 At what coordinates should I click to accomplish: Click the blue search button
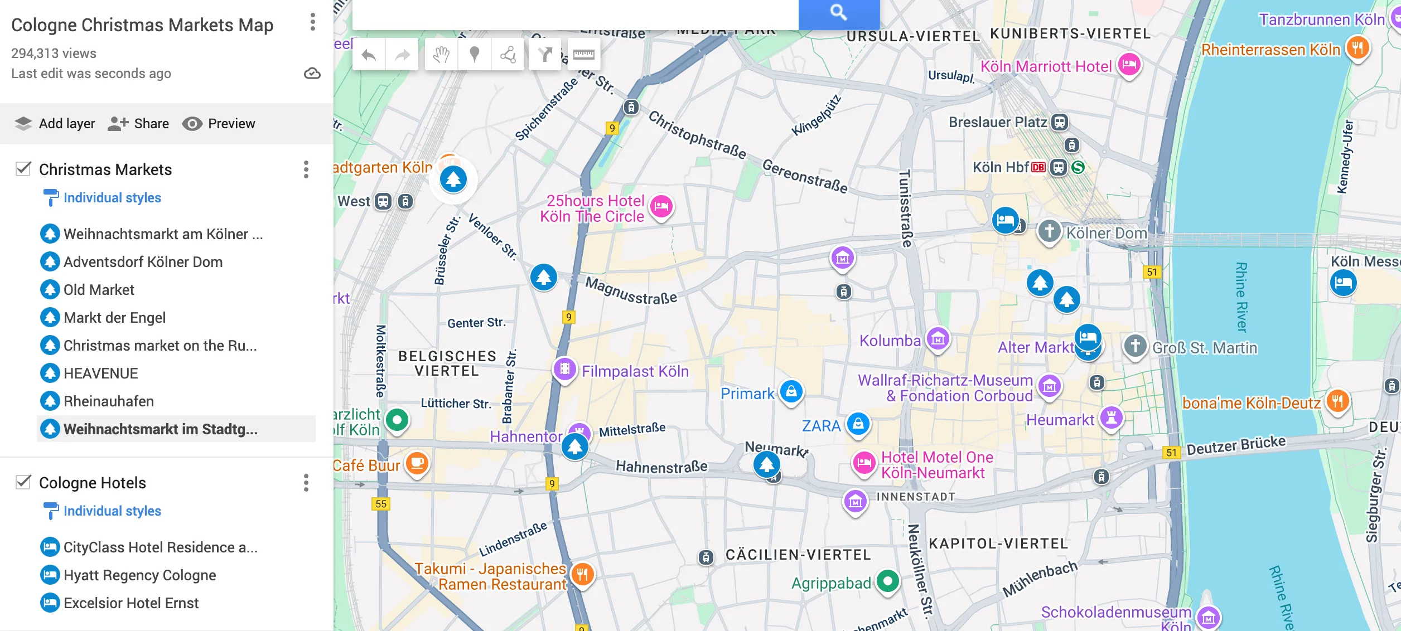[x=838, y=12]
